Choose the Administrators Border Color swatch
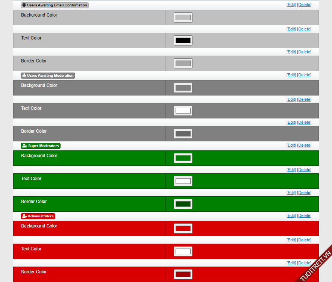The image size is (332, 282). click(x=183, y=274)
